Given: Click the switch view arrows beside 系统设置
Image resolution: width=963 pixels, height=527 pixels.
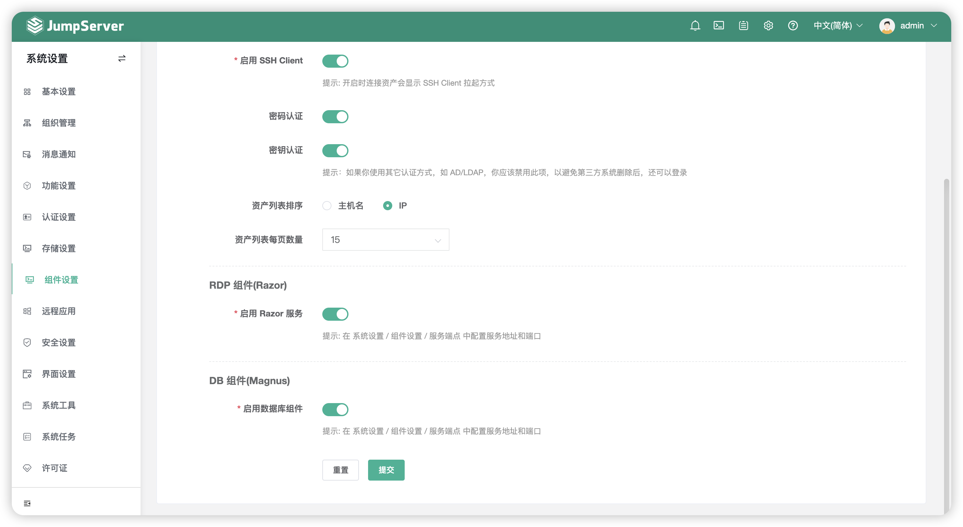Looking at the screenshot, I should click(122, 59).
